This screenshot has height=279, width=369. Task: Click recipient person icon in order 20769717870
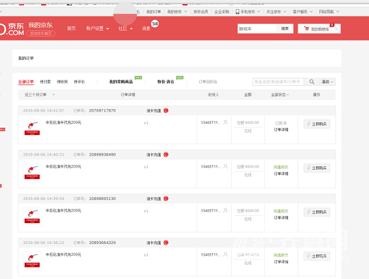[225, 123]
